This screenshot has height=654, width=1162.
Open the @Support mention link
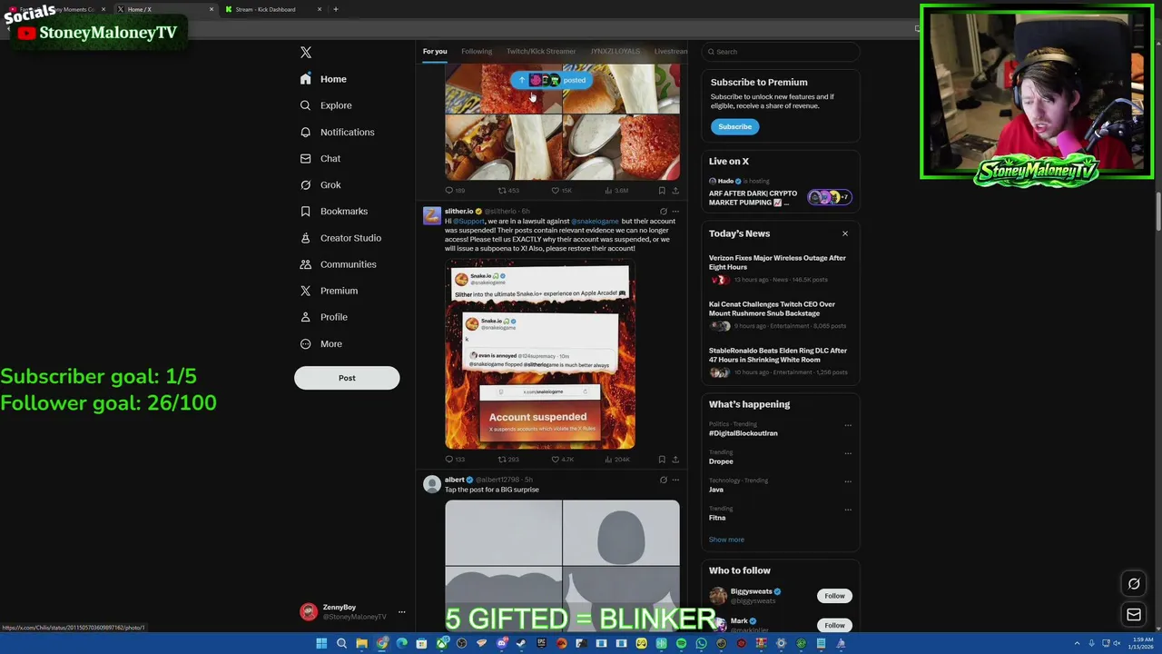tap(469, 222)
